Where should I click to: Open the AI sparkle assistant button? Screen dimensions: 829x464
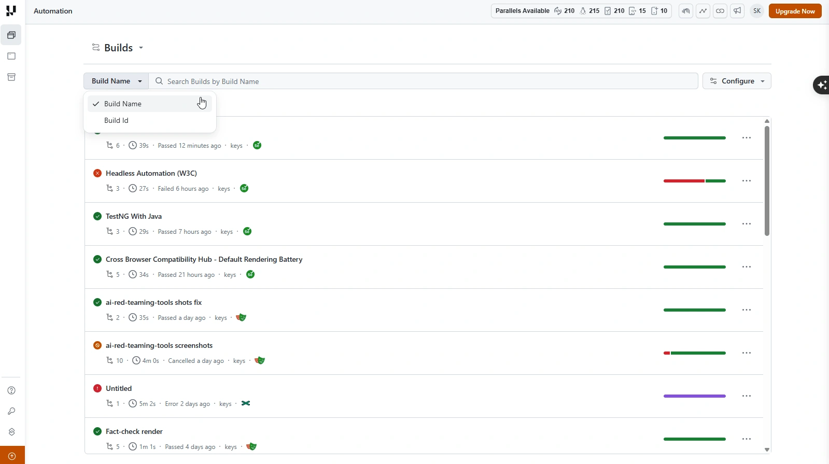click(x=821, y=85)
